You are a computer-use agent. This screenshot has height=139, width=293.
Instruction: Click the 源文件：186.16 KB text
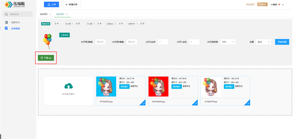click(x=231, y=78)
